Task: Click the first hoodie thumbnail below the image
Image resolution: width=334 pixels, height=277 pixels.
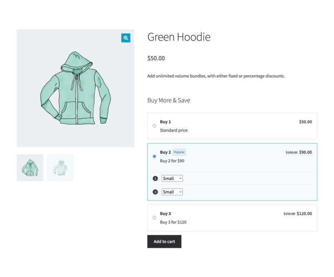Action: click(x=30, y=167)
